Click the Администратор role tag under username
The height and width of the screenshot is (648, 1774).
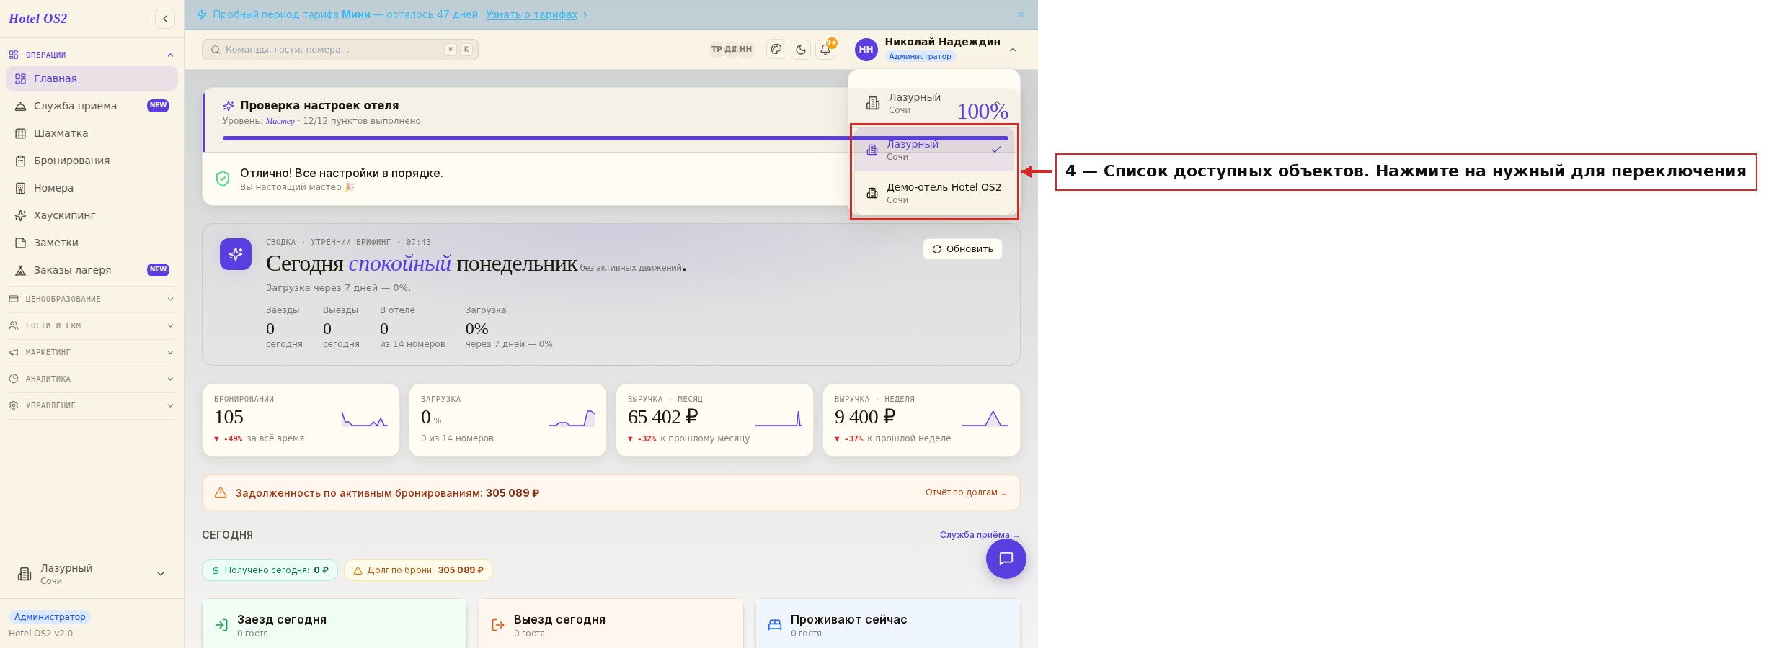coord(920,56)
